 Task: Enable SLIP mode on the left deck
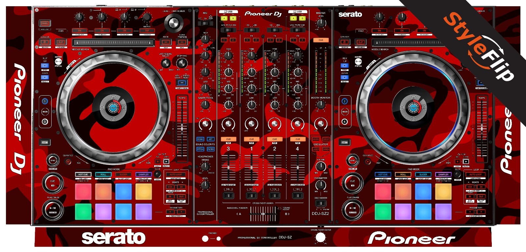tap(61, 42)
